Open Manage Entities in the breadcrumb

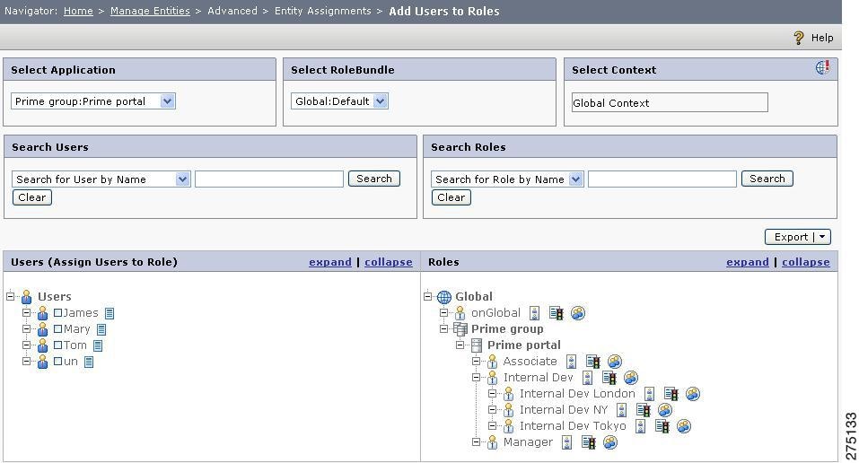[x=150, y=11]
